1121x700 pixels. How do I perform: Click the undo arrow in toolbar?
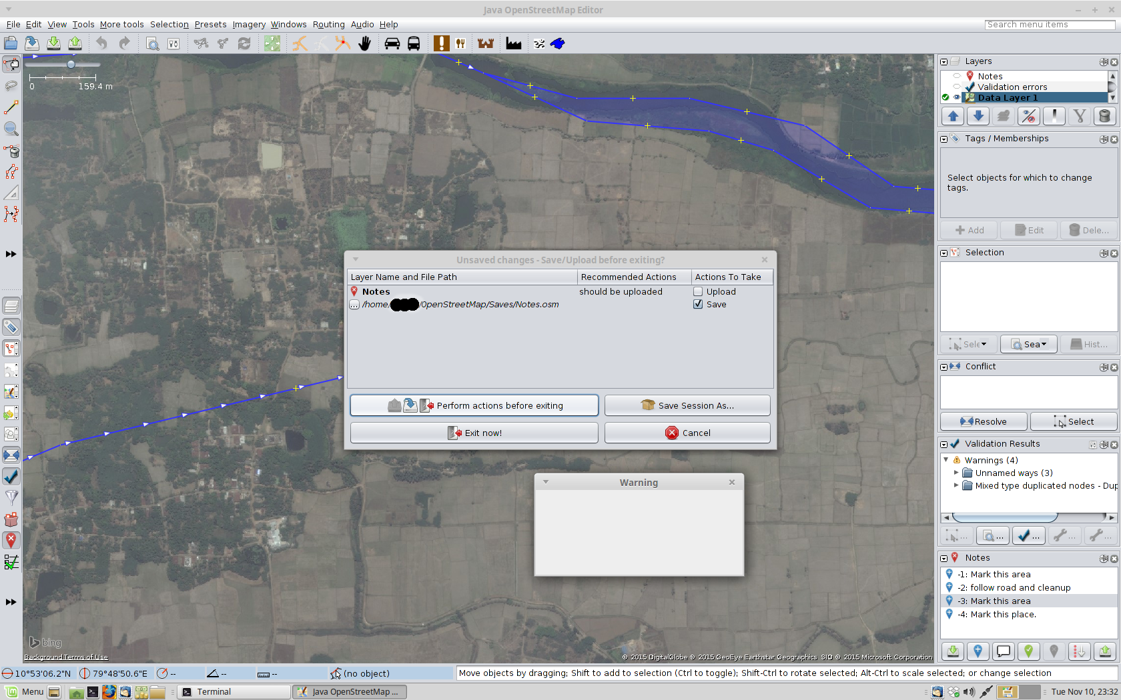(101, 43)
